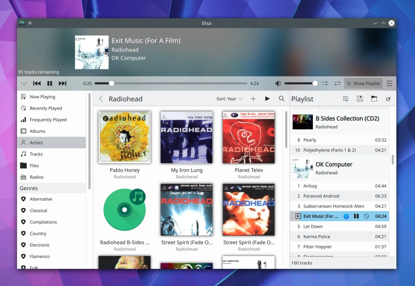Toggle shuffle mode
The image size is (415, 286).
click(325, 84)
